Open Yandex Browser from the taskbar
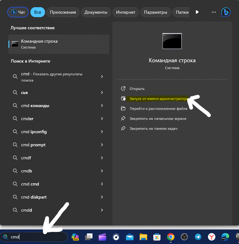This screenshot has height=244, width=239. click(x=212, y=237)
